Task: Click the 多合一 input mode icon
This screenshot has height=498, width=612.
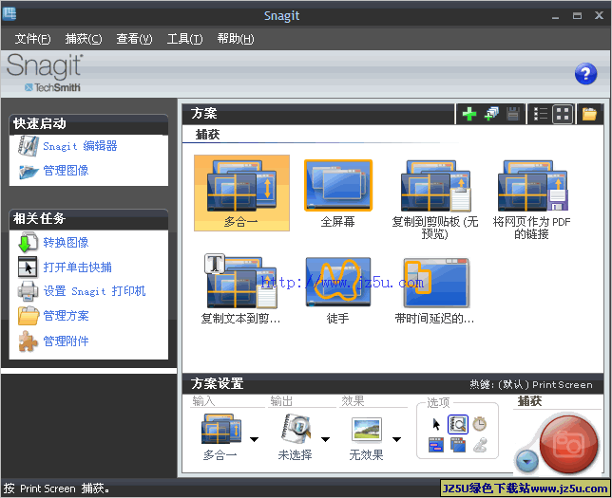Action: [x=221, y=429]
